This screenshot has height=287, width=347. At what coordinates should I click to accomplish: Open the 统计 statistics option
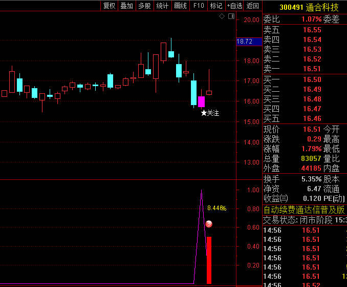tap(163, 6)
